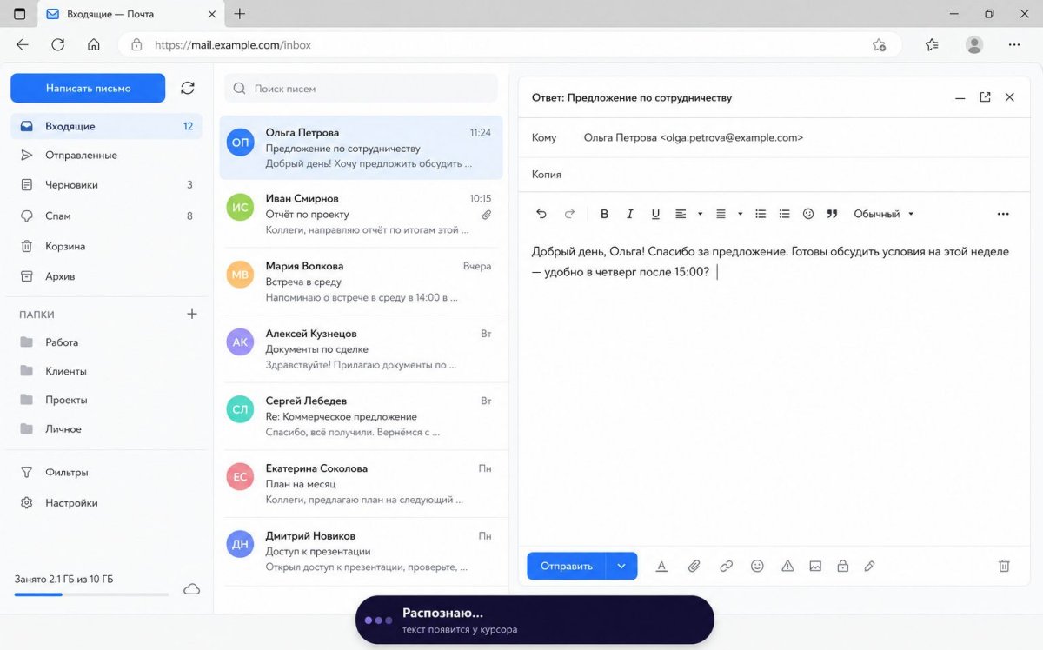
Task: Insert an image into the reply
Action: point(815,566)
